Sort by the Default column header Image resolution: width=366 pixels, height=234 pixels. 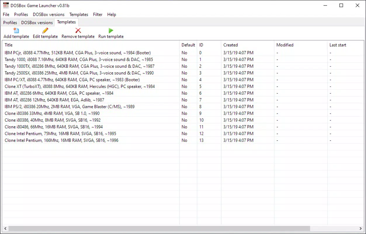pyautogui.click(x=188, y=45)
